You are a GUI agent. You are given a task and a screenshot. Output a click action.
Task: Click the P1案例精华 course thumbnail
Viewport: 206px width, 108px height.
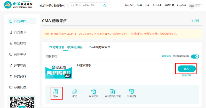click(59, 71)
